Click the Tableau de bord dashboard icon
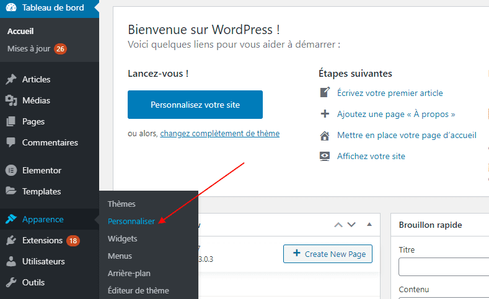 pyautogui.click(x=11, y=7)
